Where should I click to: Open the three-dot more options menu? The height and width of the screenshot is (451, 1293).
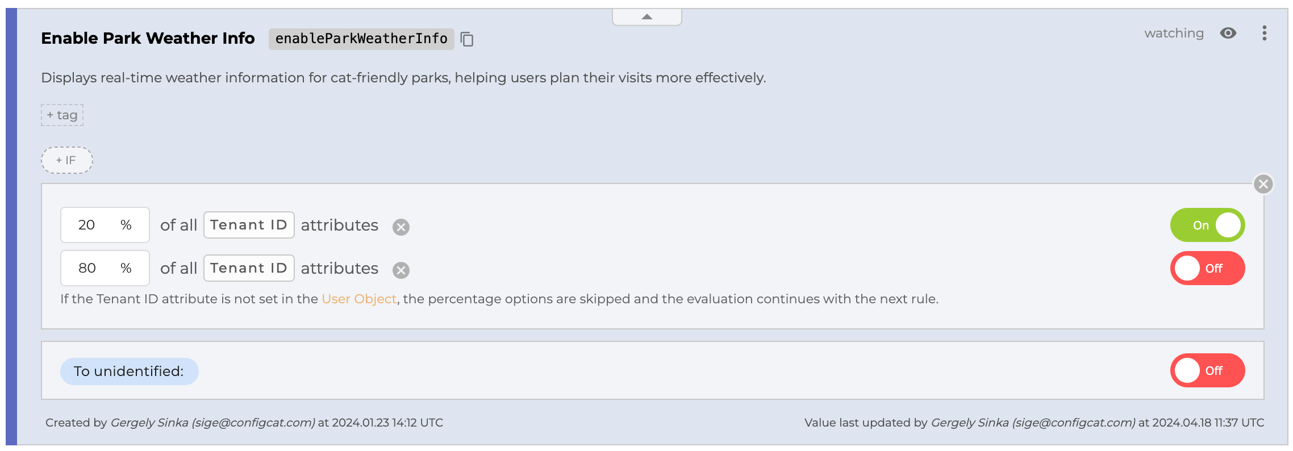coord(1264,34)
